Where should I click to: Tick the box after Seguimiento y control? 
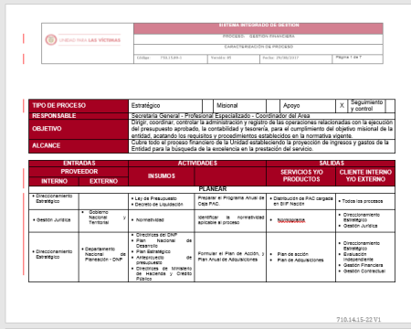[390, 106]
